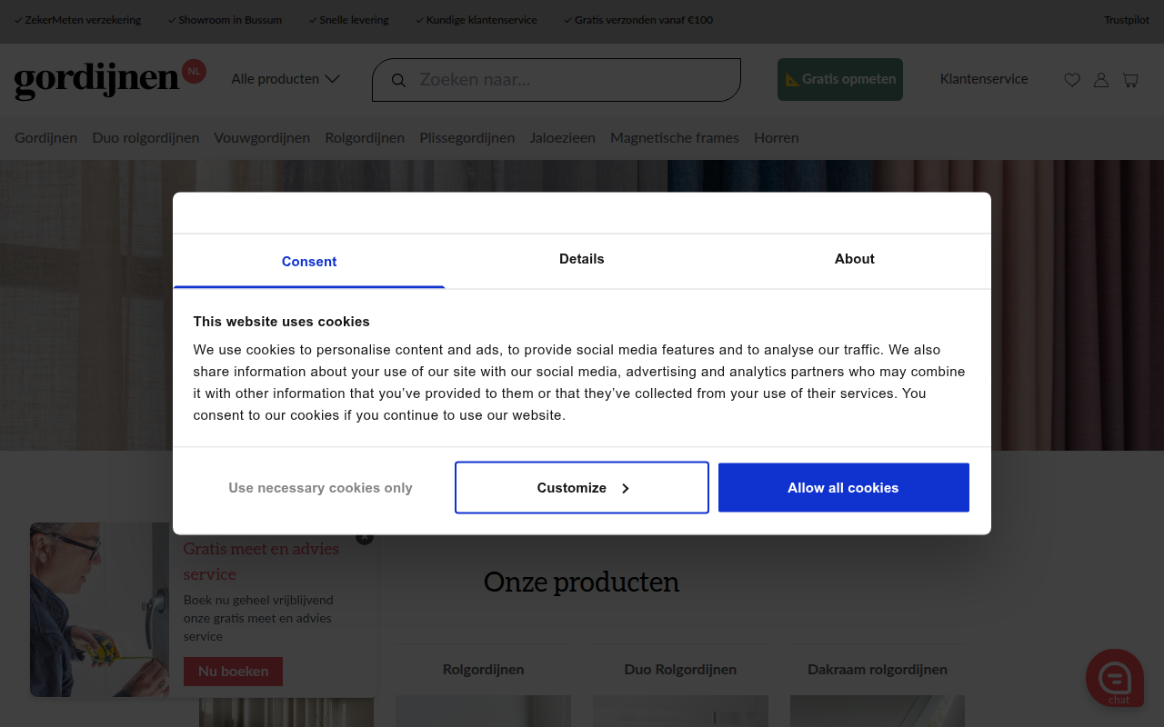Click Kundige klantenservice text
1164x727 pixels.
(481, 20)
